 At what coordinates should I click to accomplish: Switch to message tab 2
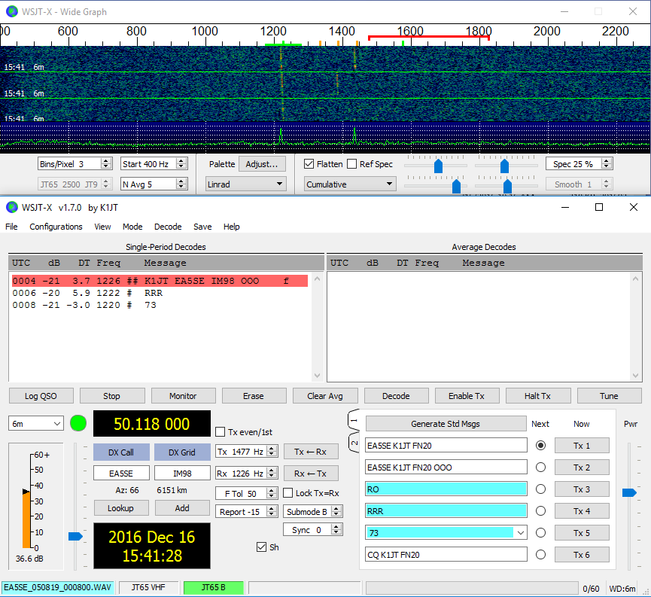point(353,441)
